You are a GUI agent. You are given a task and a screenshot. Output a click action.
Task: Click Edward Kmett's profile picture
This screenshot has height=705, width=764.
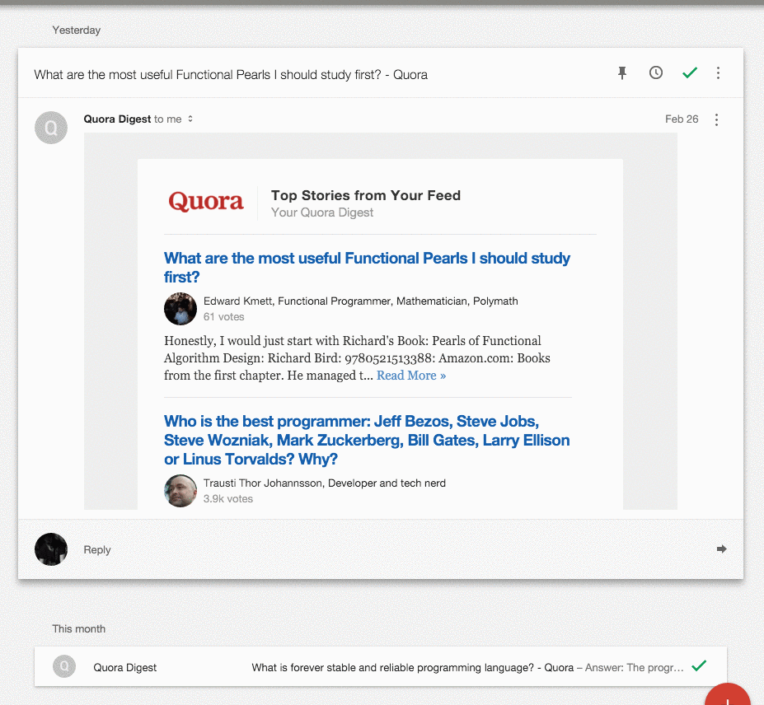(x=180, y=309)
